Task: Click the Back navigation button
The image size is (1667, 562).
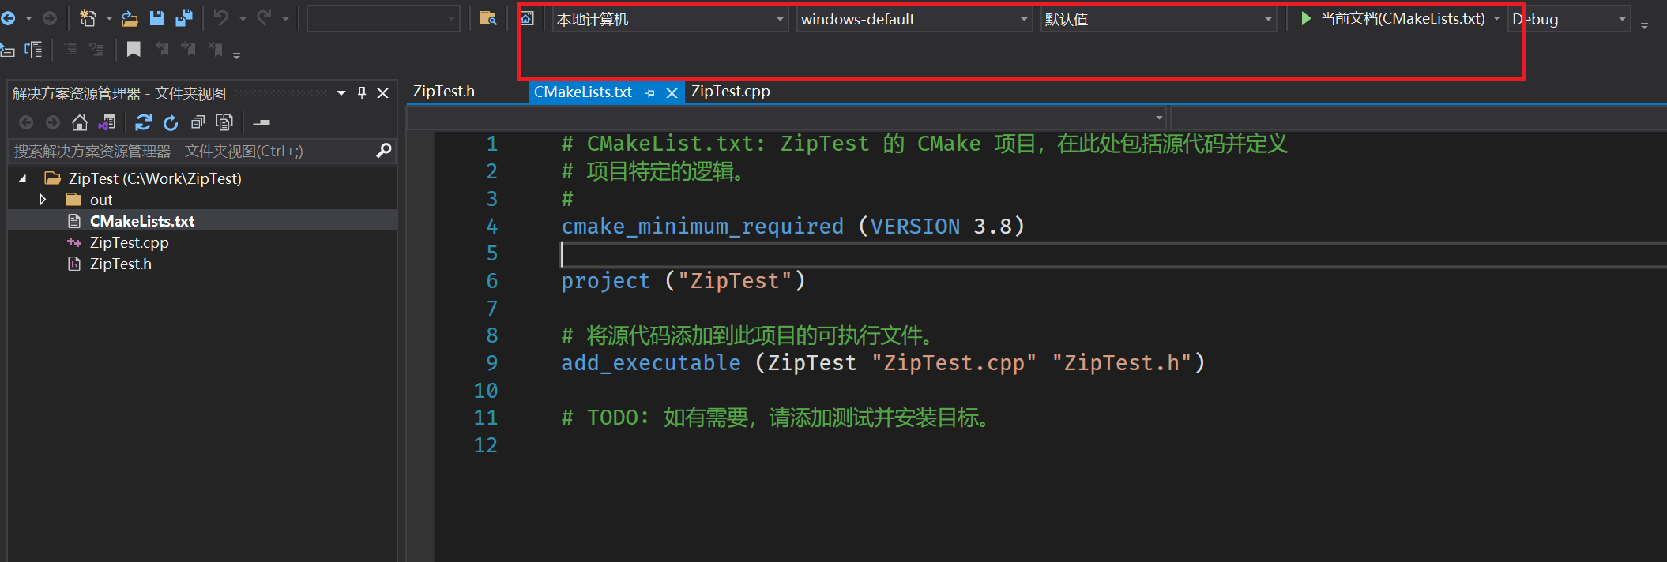Action: pos(8,17)
